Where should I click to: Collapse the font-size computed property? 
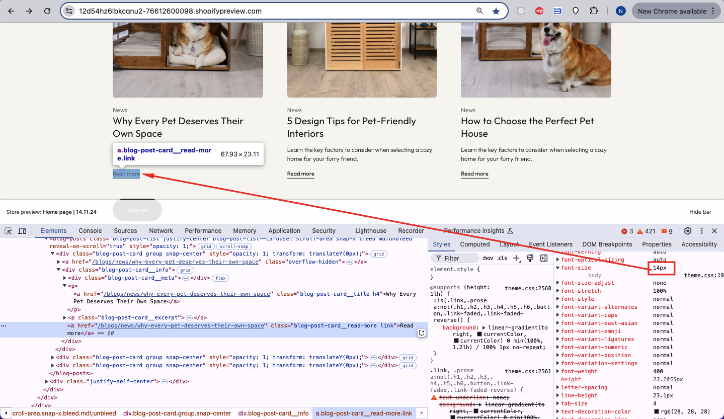point(557,268)
